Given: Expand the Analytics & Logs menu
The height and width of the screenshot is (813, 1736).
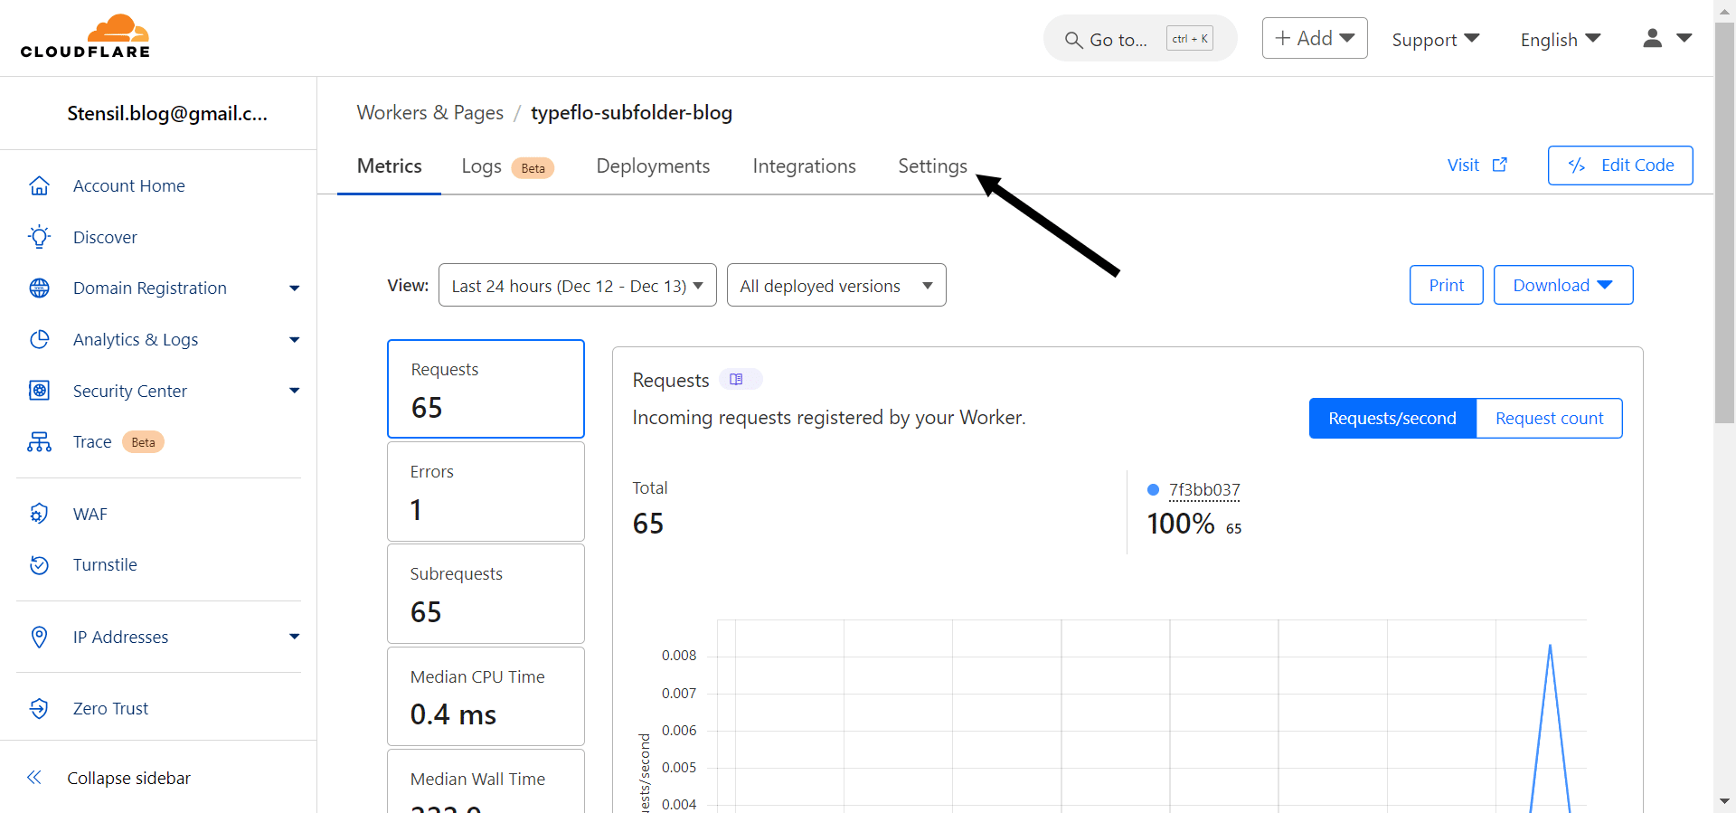Looking at the screenshot, I should coord(294,340).
